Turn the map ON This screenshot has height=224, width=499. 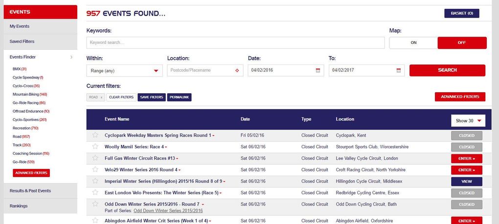[x=413, y=43]
